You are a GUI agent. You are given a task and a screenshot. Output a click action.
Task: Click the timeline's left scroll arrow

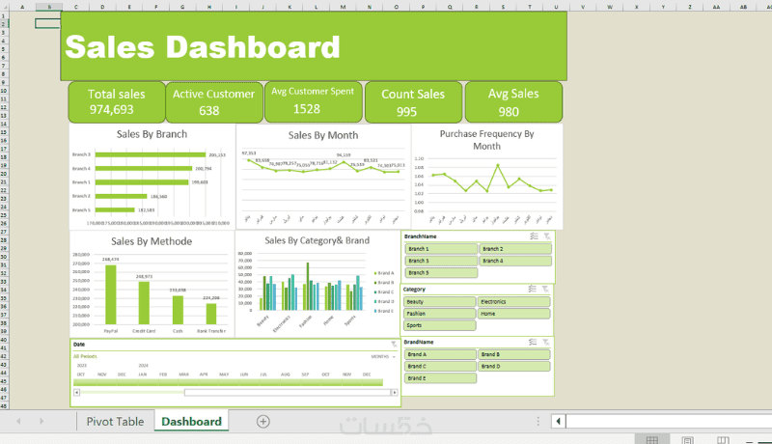tap(77, 392)
